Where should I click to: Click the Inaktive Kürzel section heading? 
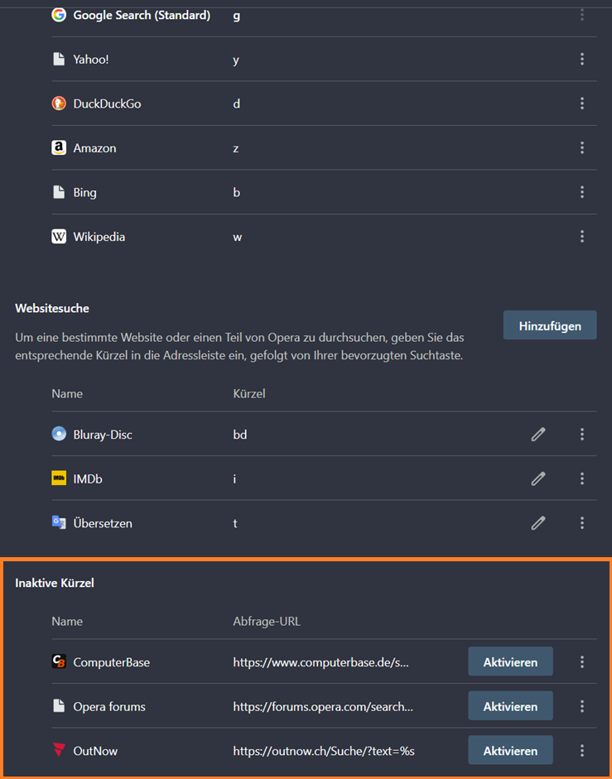click(x=54, y=583)
